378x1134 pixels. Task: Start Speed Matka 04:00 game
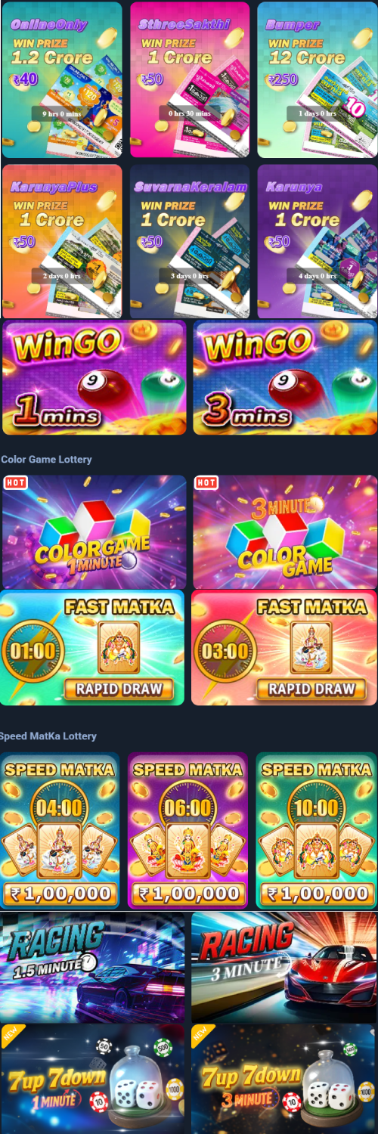(60, 830)
